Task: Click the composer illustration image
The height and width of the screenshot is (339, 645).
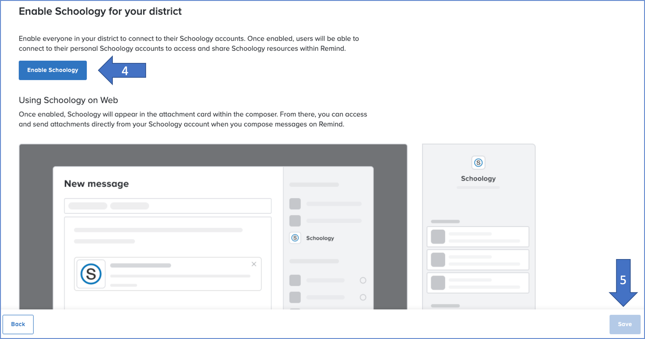Action: (213, 226)
